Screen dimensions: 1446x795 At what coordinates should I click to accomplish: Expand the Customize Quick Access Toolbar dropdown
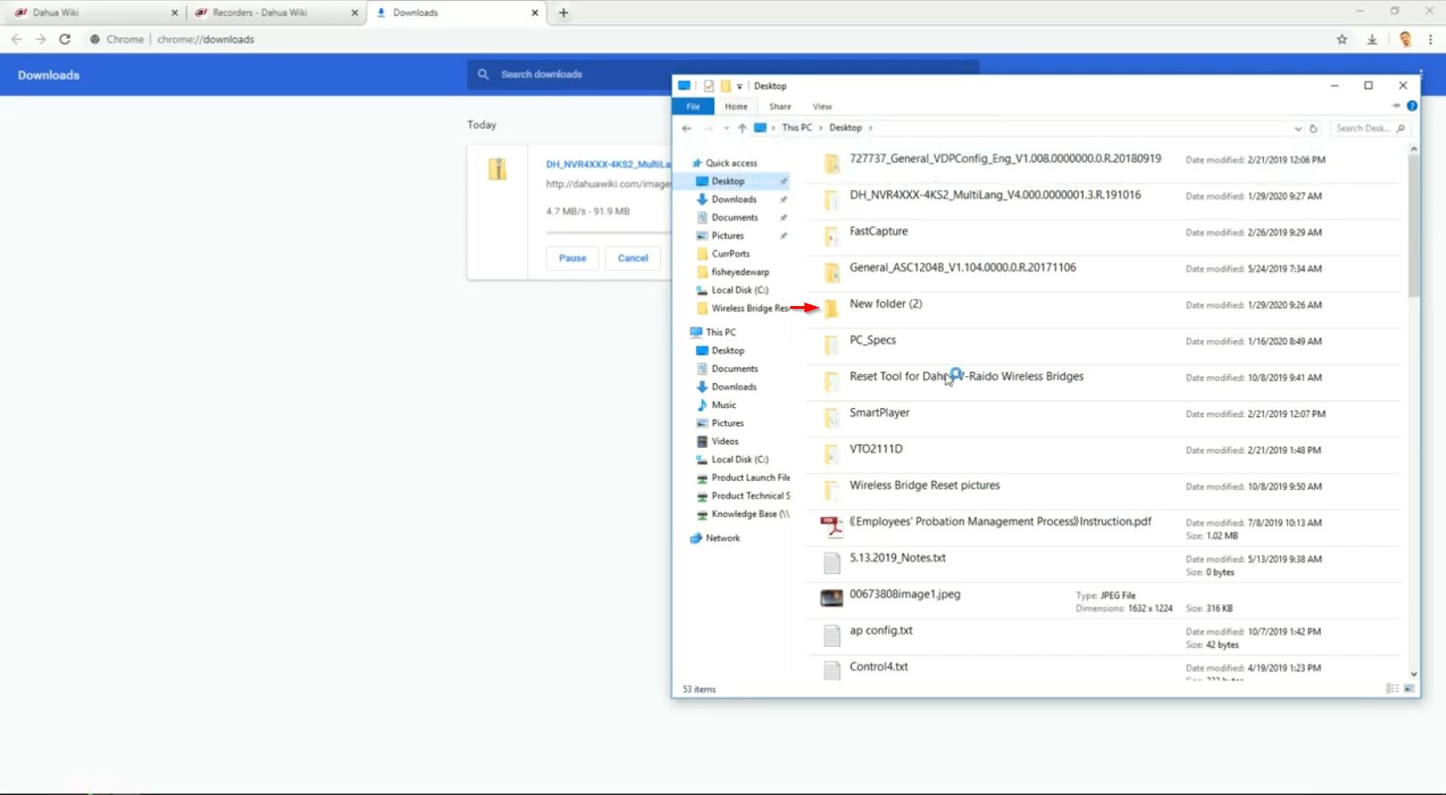[x=740, y=86]
